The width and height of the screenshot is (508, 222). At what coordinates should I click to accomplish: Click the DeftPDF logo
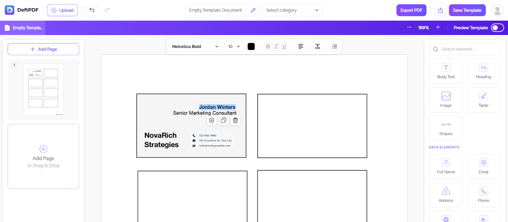(x=22, y=10)
